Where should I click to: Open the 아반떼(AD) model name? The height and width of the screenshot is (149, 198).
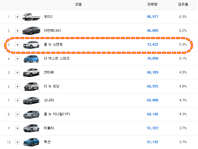click(x=53, y=30)
